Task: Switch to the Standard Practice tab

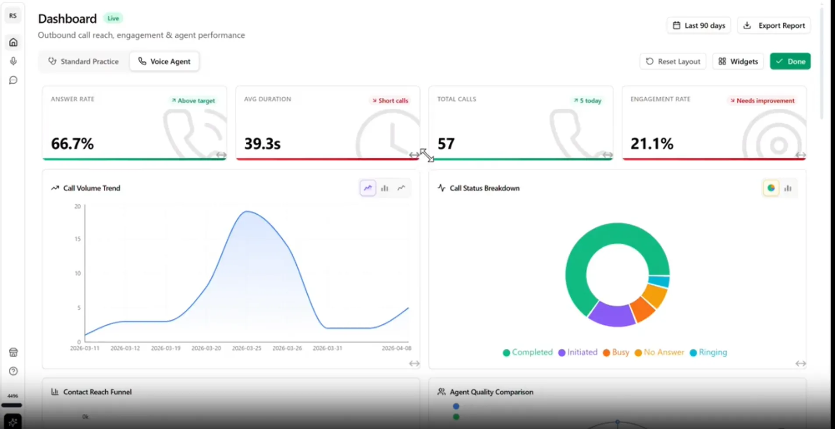Action: pyautogui.click(x=83, y=61)
